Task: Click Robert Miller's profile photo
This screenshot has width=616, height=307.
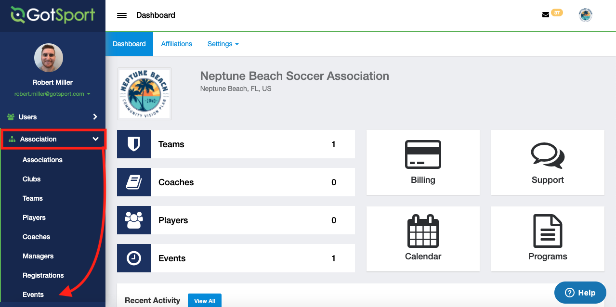Action: click(49, 58)
